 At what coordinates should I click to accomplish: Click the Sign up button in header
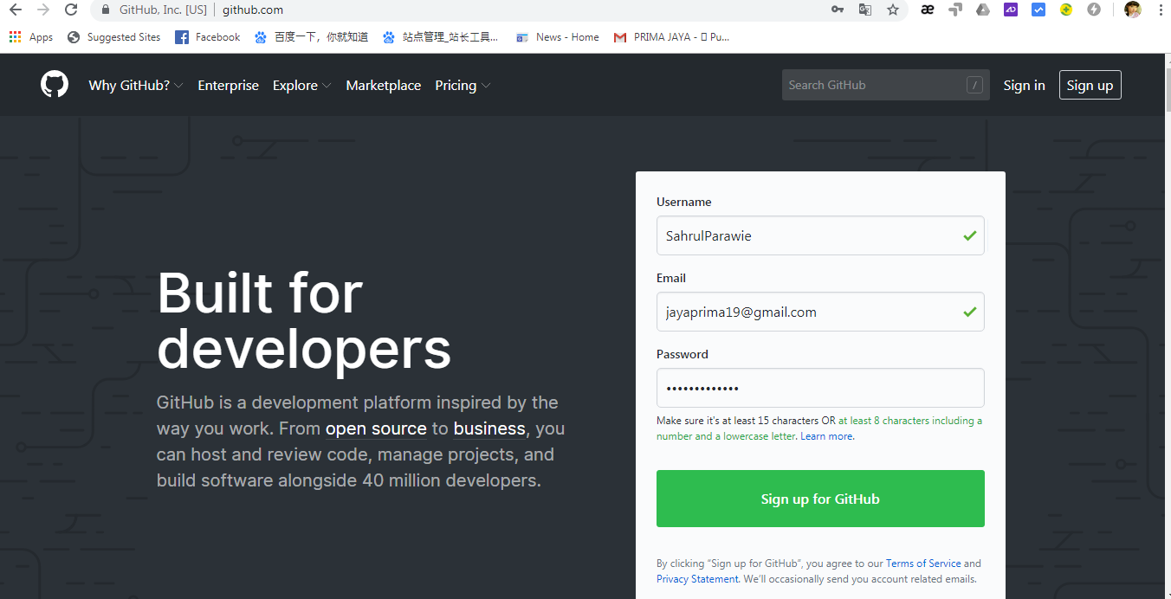click(1090, 85)
